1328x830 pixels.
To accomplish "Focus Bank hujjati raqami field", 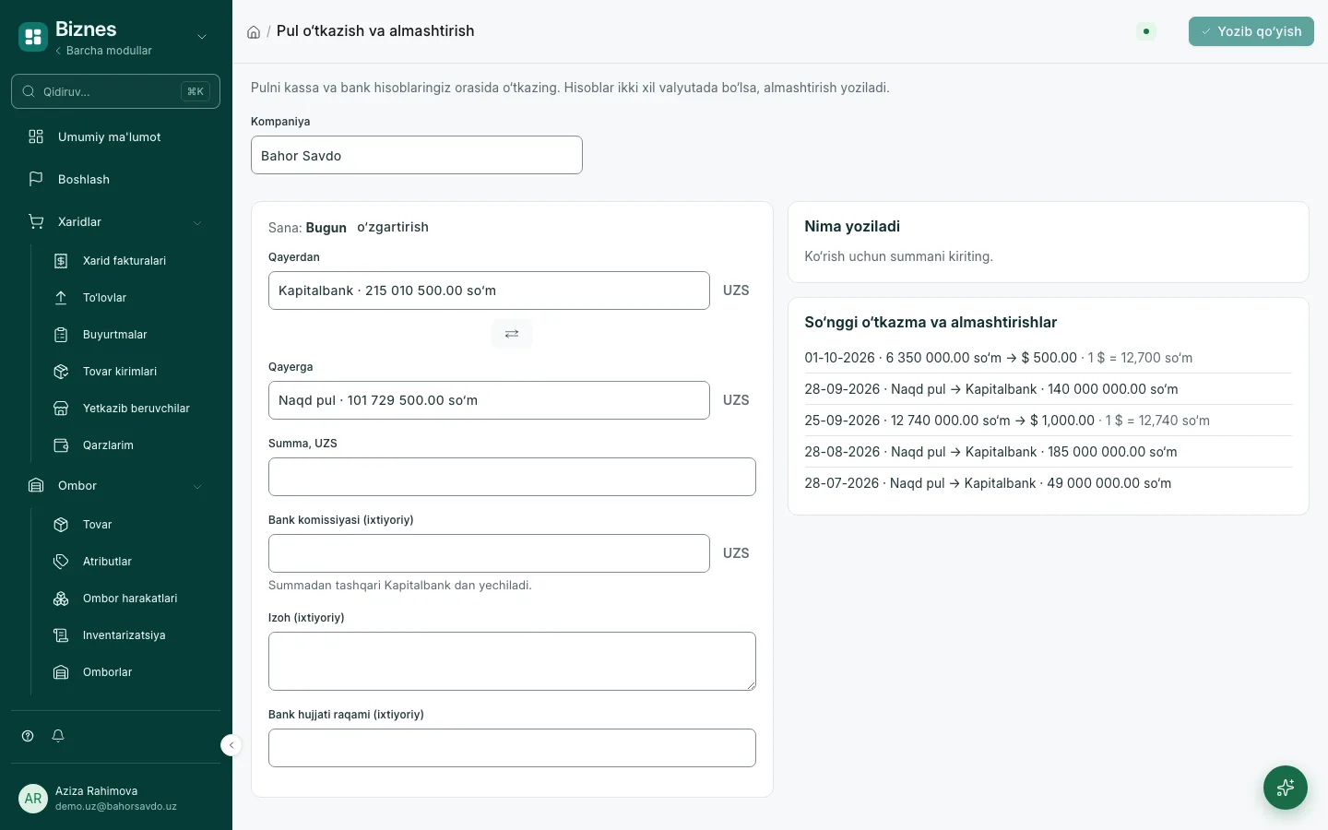I will tap(512, 748).
